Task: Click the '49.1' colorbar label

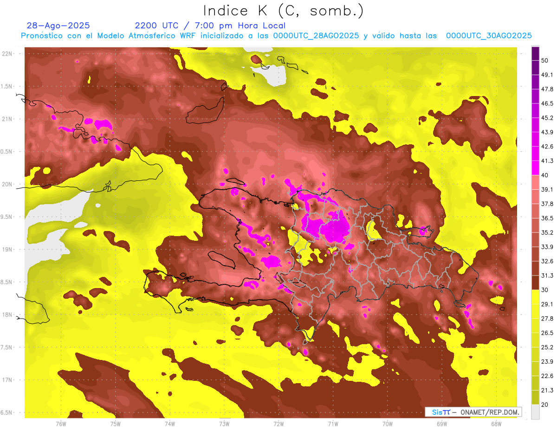Action: click(x=547, y=75)
